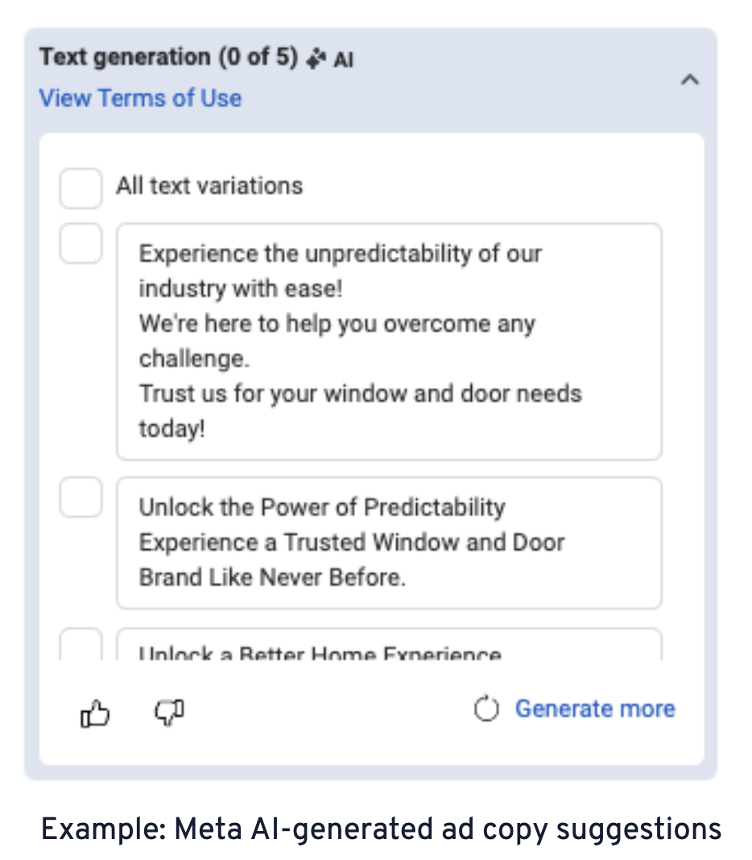Image resolution: width=752 pixels, height=860 pixels.
Task: Click the thumbs down feedback icon
Action: 169,712
